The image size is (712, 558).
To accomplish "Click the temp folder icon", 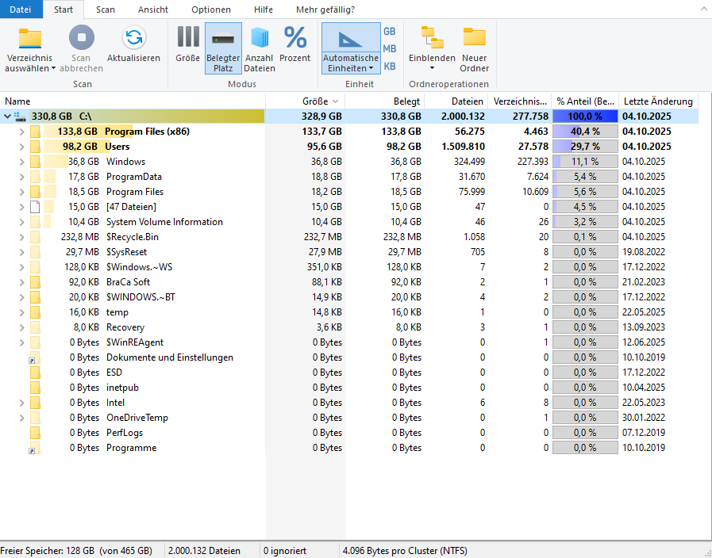I will [x=35, y=312].
